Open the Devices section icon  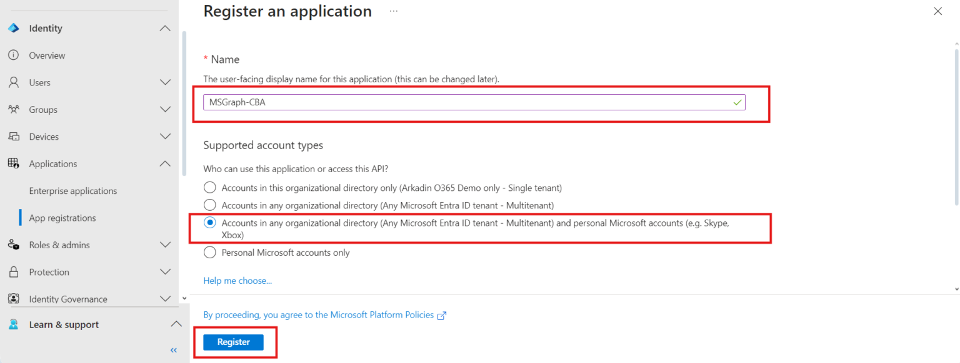pos(13,136)
